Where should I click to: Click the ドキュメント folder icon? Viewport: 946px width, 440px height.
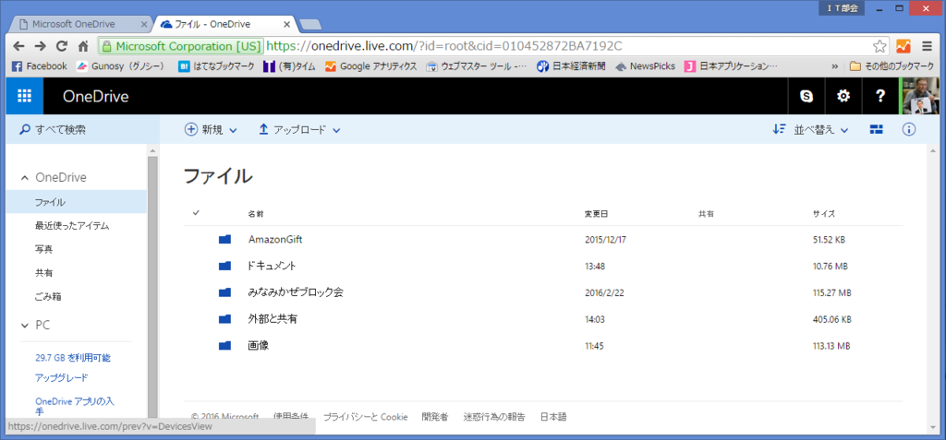225,266
